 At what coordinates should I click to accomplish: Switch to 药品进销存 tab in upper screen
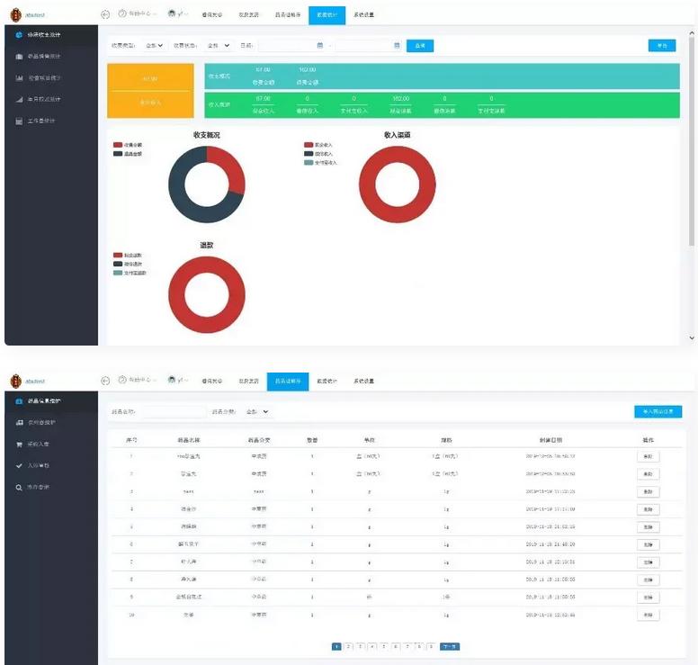coord(288,14)
